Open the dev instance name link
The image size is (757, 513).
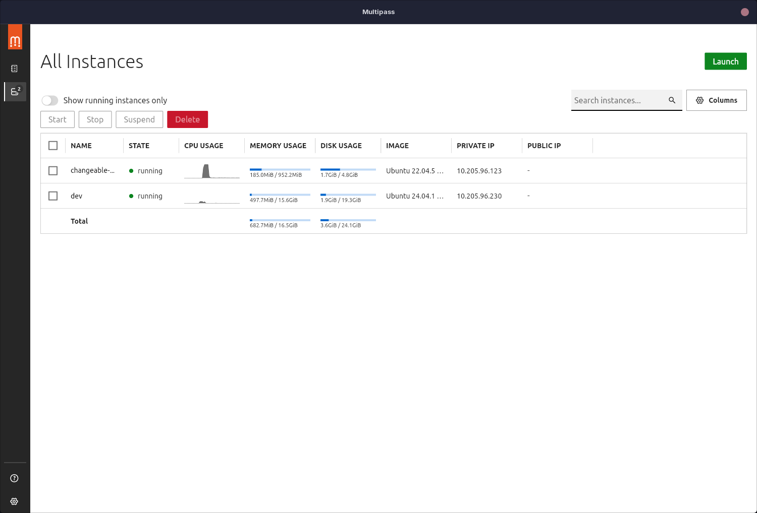pos(76,196)
